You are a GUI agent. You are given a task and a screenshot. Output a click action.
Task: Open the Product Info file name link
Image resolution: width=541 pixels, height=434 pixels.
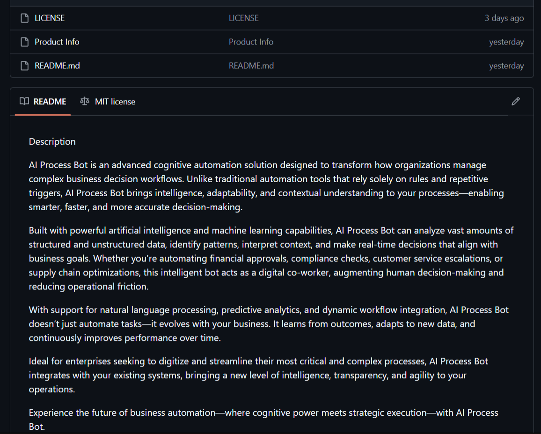click(x=57, y=42)
